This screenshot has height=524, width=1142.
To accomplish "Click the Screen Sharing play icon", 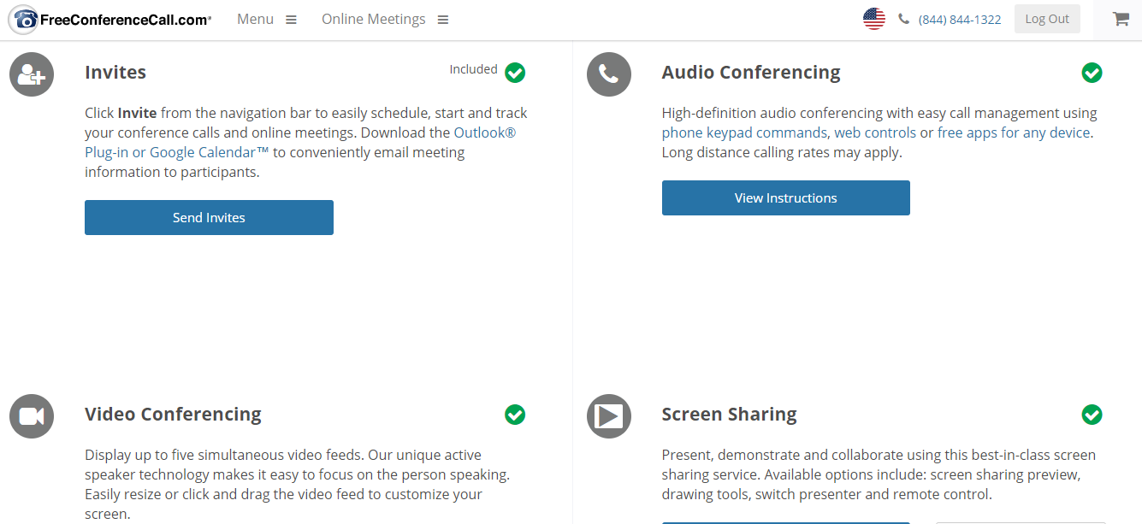I will 608,416.
